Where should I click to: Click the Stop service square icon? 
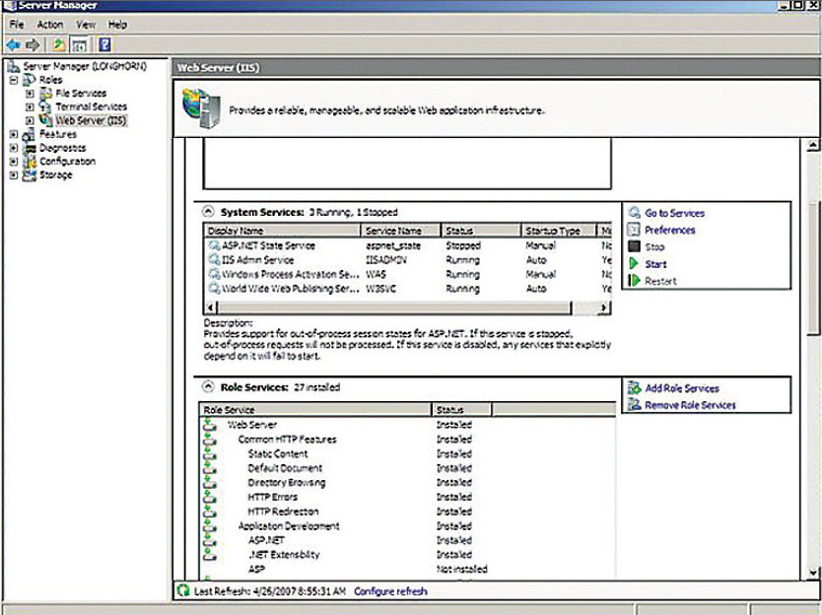pos(634,247)
